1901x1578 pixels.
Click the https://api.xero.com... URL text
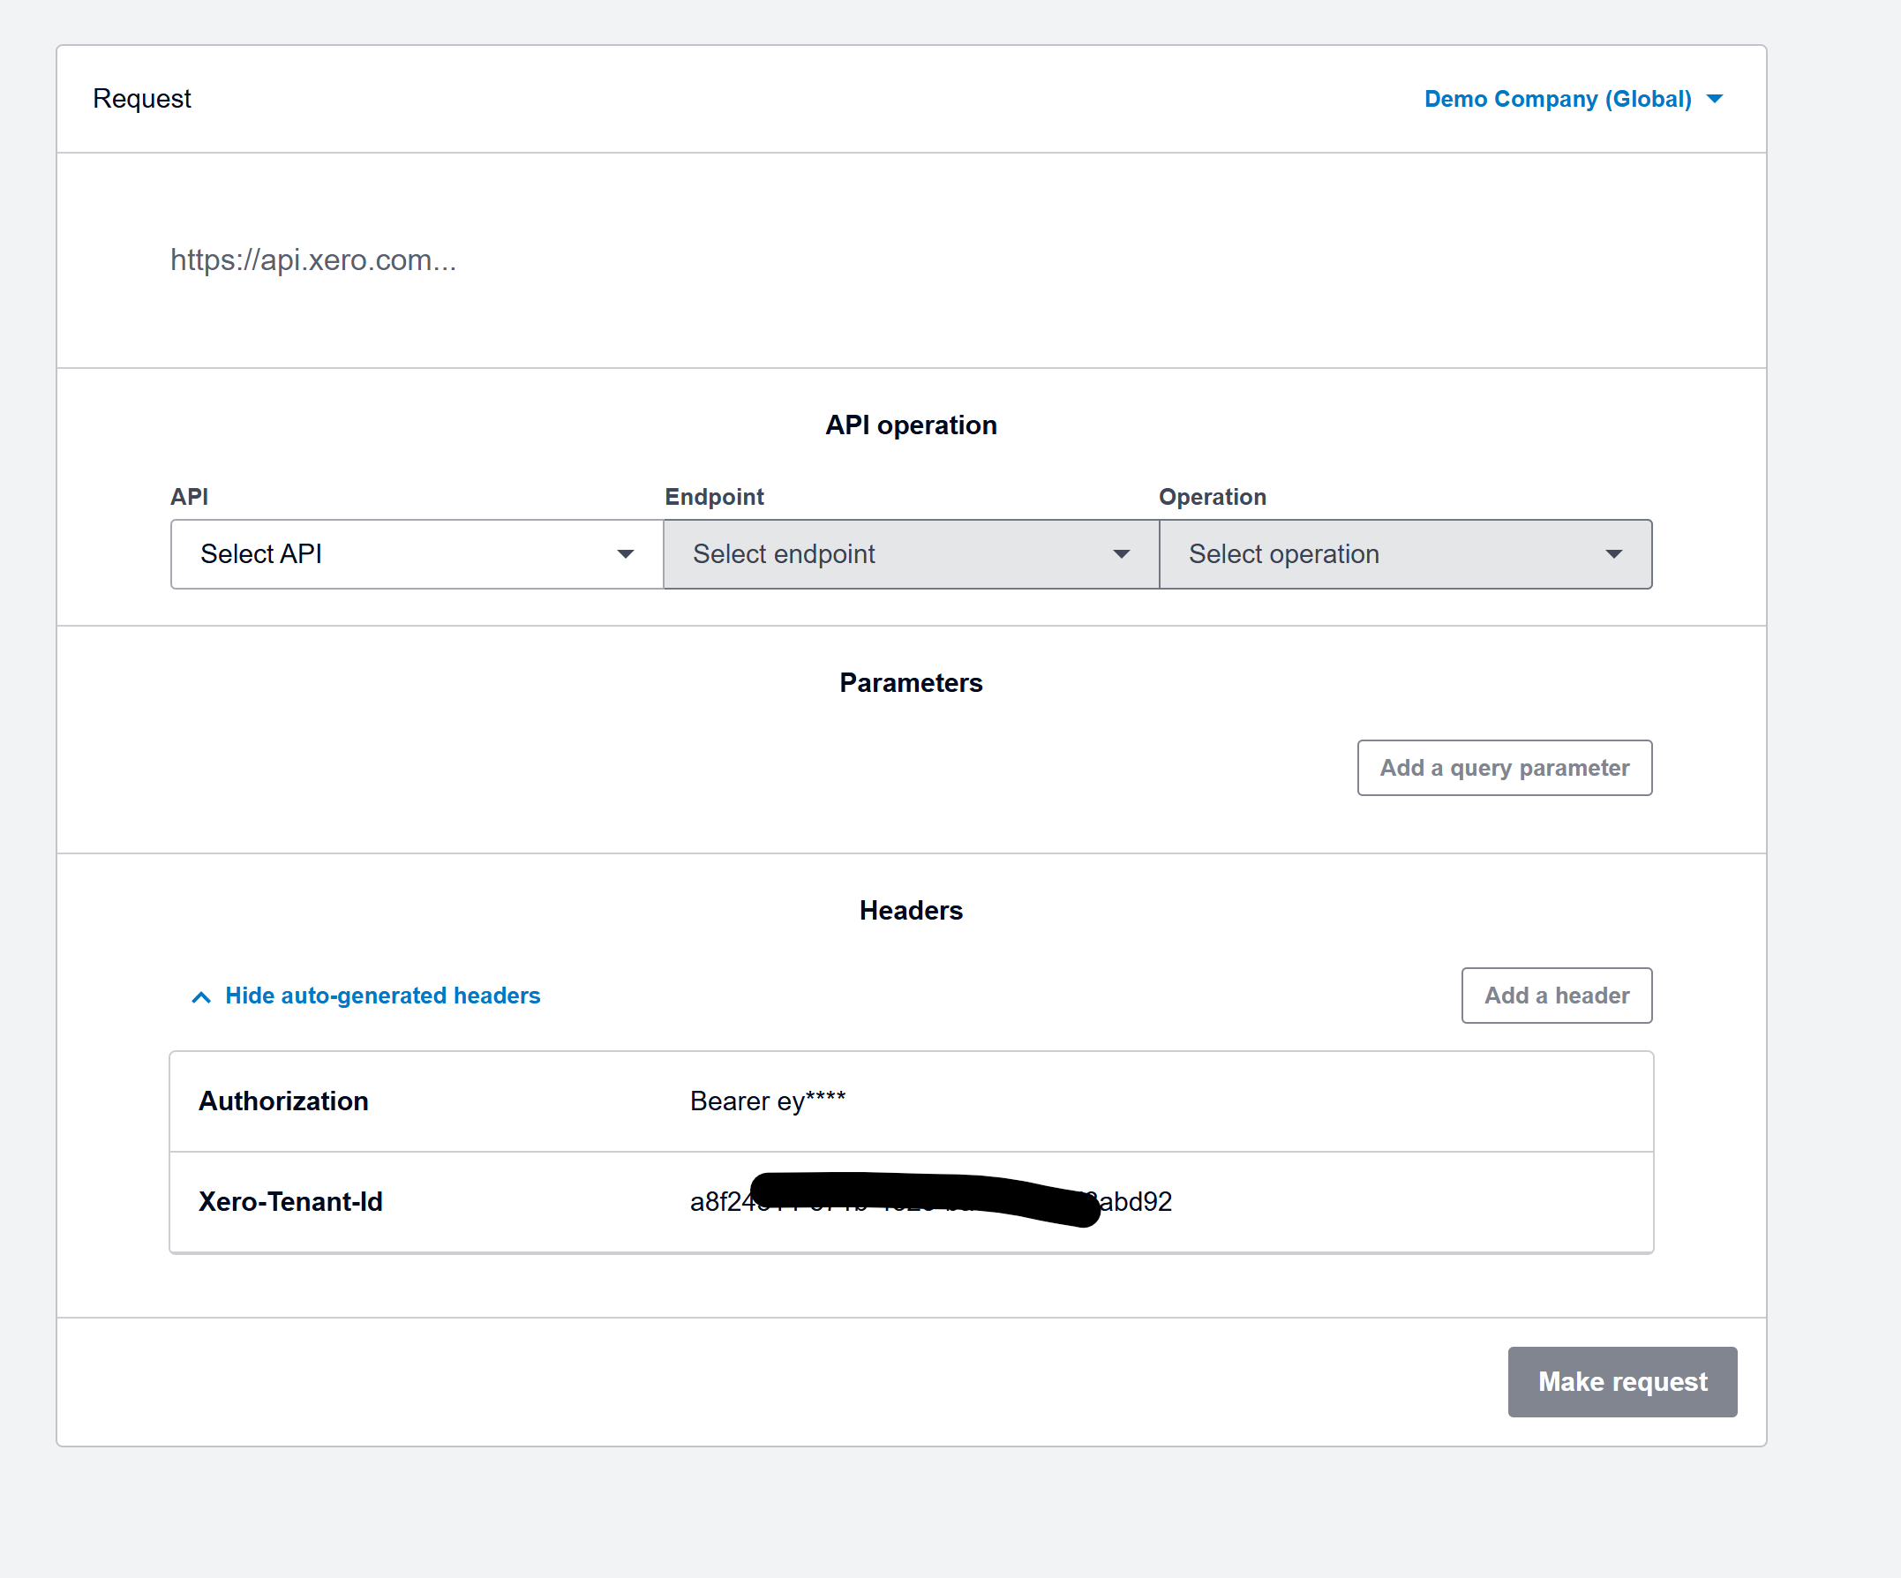313,259
